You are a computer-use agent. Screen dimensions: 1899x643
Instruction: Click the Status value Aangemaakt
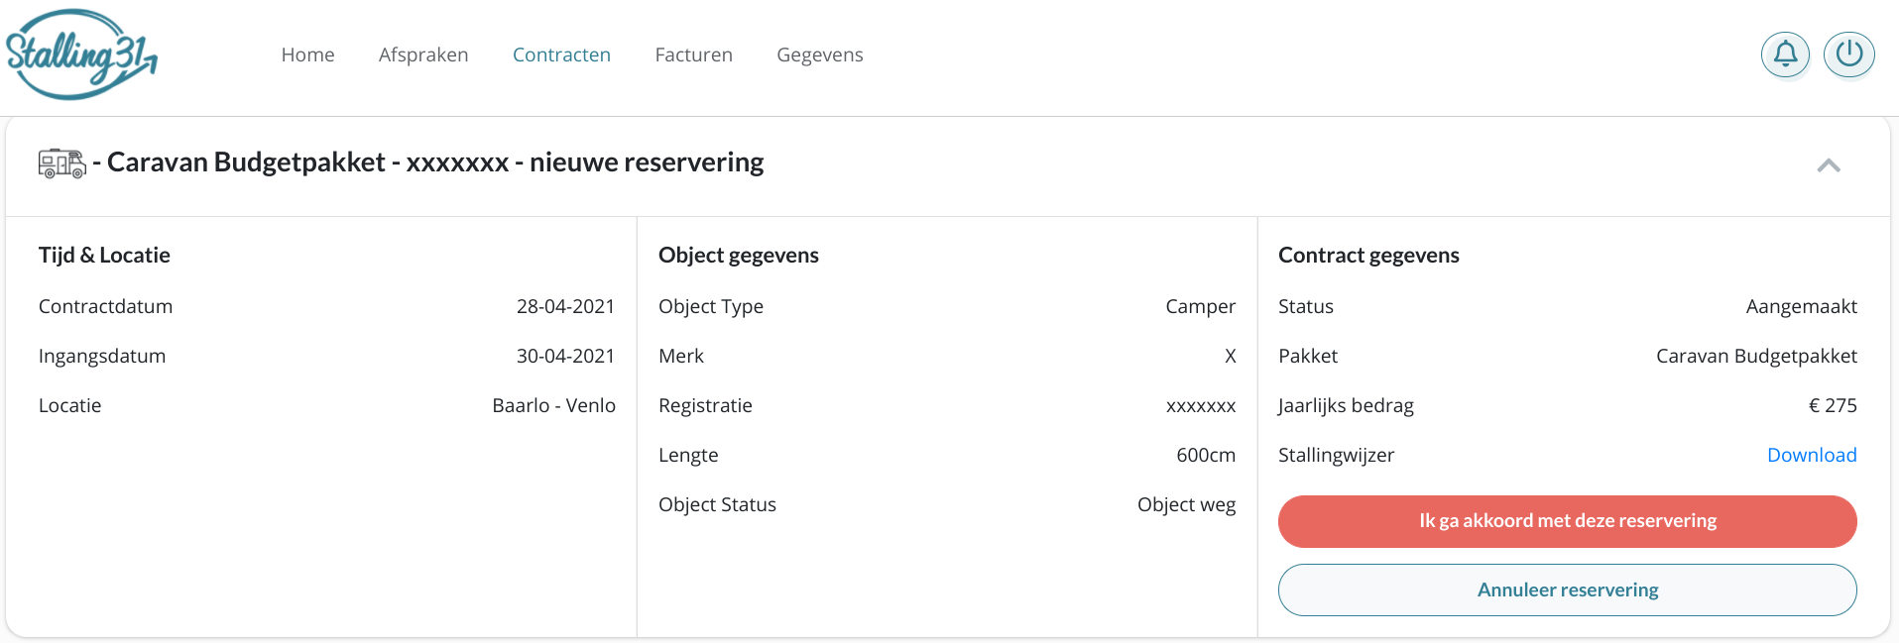tap(1801, 307)
